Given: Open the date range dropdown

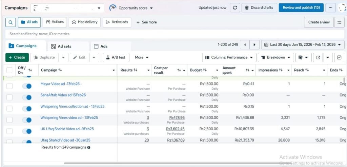Looking at the screenshot, I should [303, 45].
